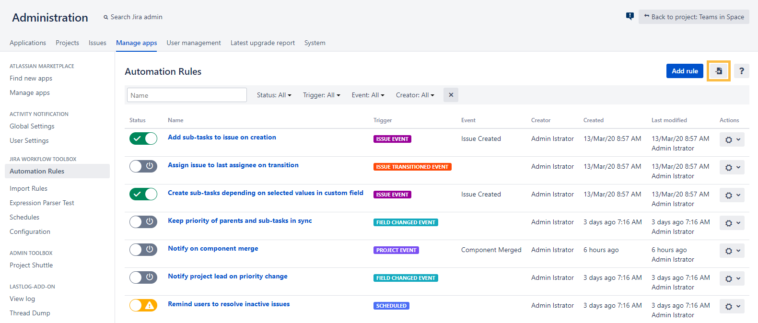Click the feedback speech bubble icon
The width and height of the screenshot is (758, 323).
(x=630, y=16)
